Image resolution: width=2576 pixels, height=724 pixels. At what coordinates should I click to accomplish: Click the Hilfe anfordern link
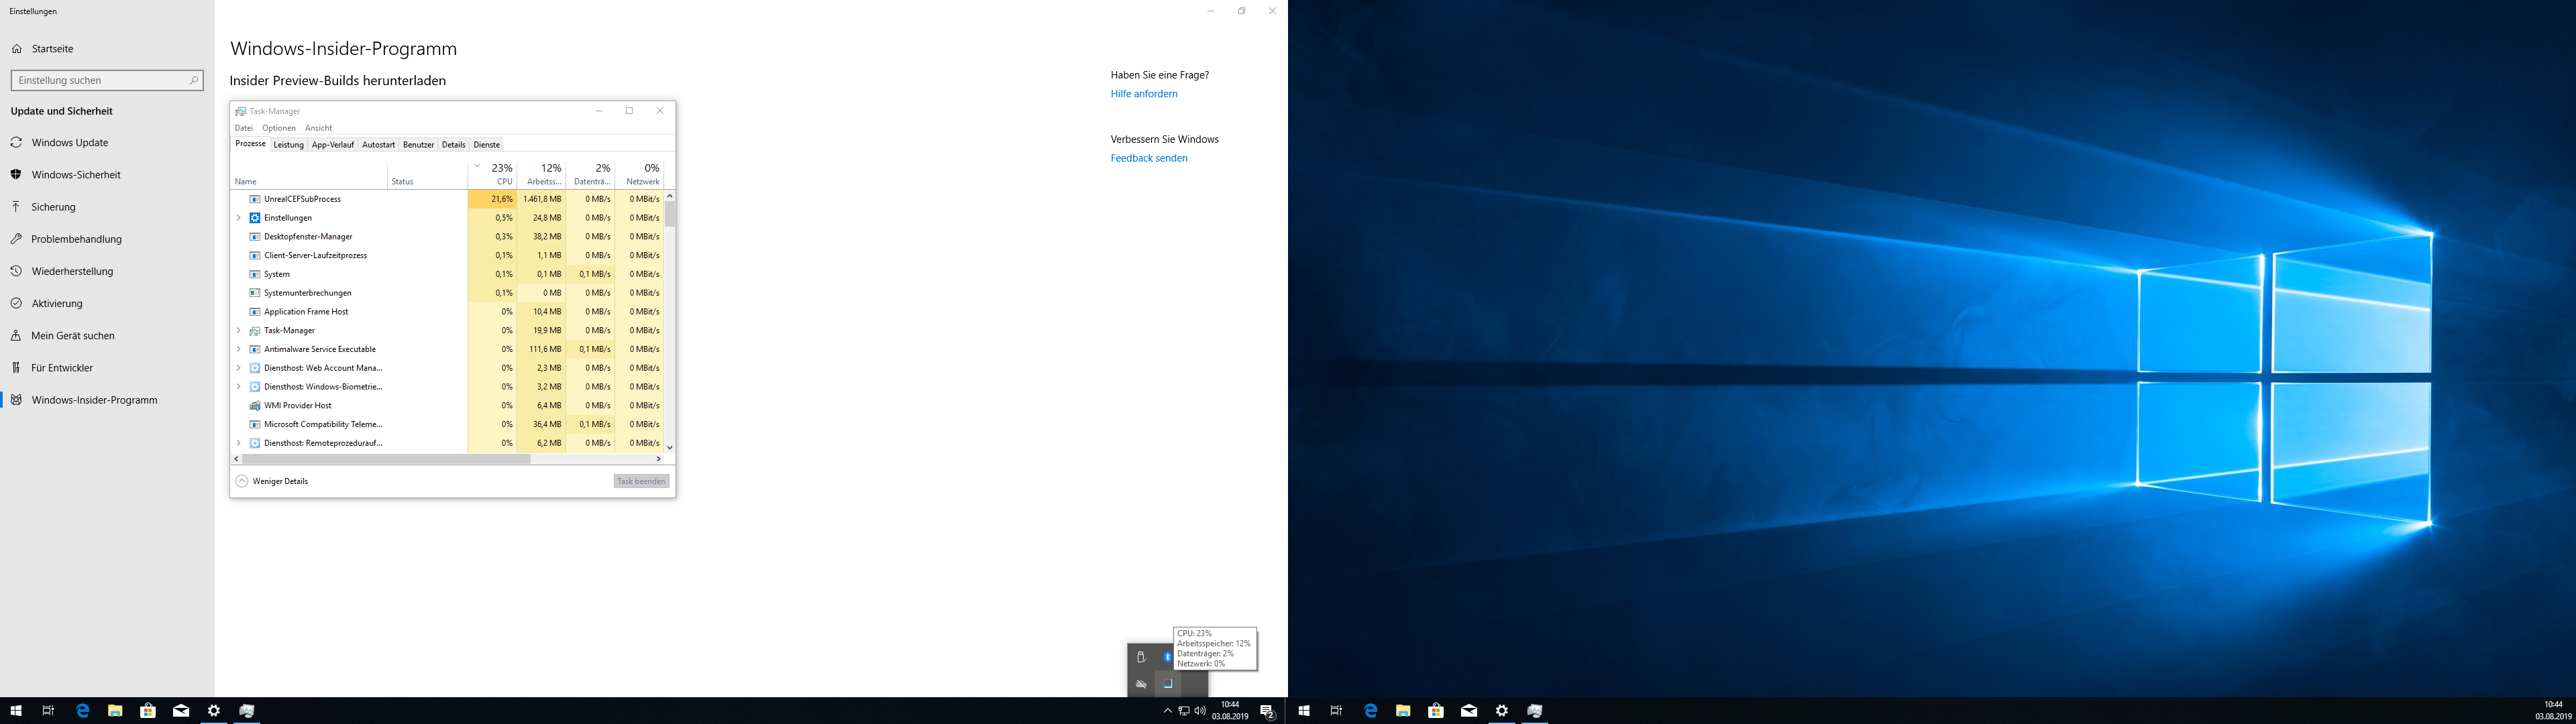tap(1144, 94)
